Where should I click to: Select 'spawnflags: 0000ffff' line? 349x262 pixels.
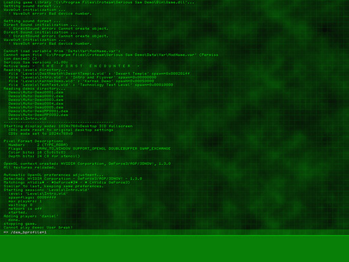32,197
